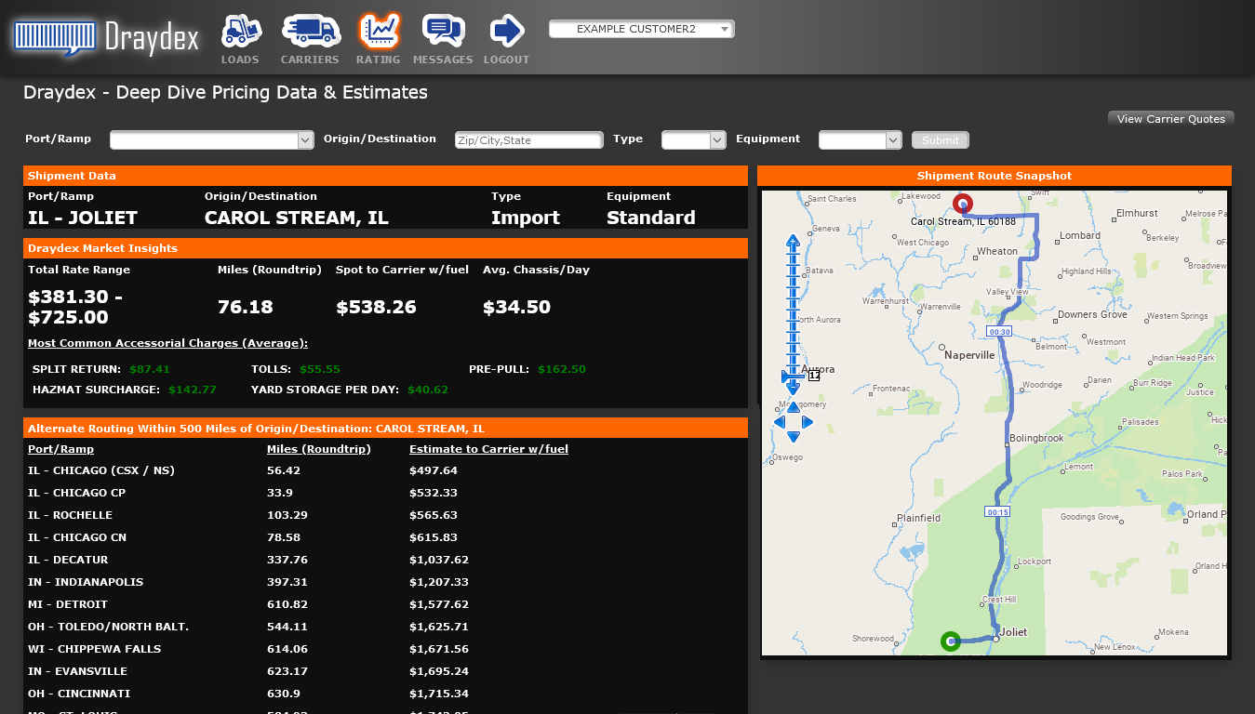Click the total rate range $381.30 - $725.00
This screenshot has height=714, width=1255.
coord(75,307)
